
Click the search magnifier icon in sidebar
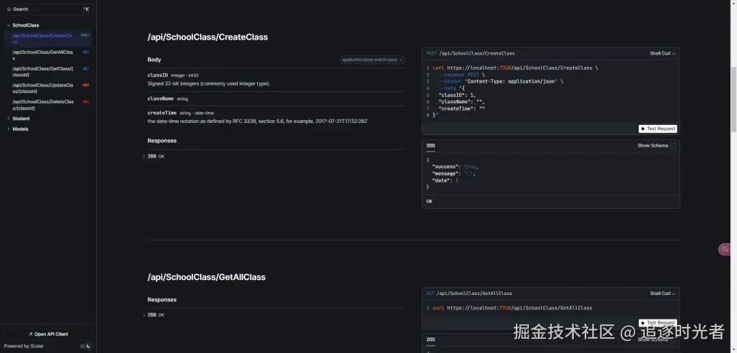tap(9, 9)
